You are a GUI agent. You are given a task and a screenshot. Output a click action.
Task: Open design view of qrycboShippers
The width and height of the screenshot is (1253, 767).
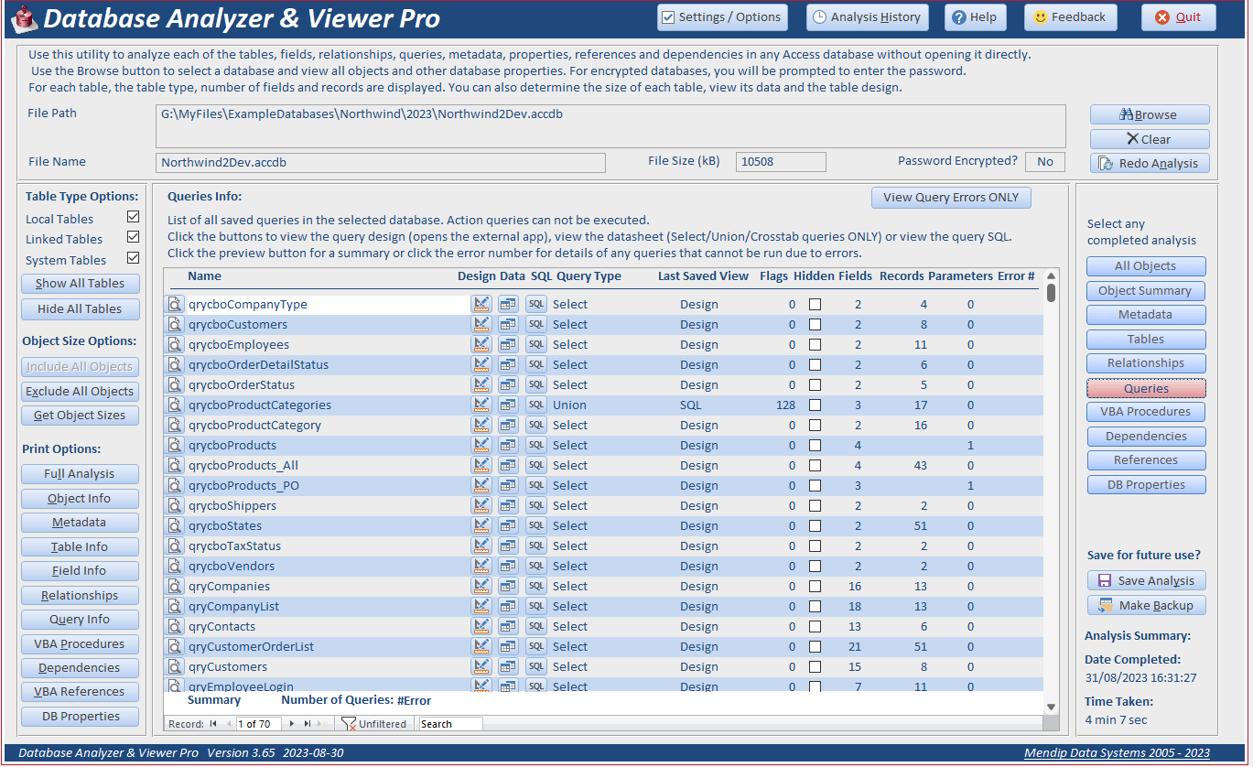coord(481,506)
